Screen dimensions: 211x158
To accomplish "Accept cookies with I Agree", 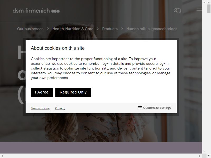I will click(42, 92).
